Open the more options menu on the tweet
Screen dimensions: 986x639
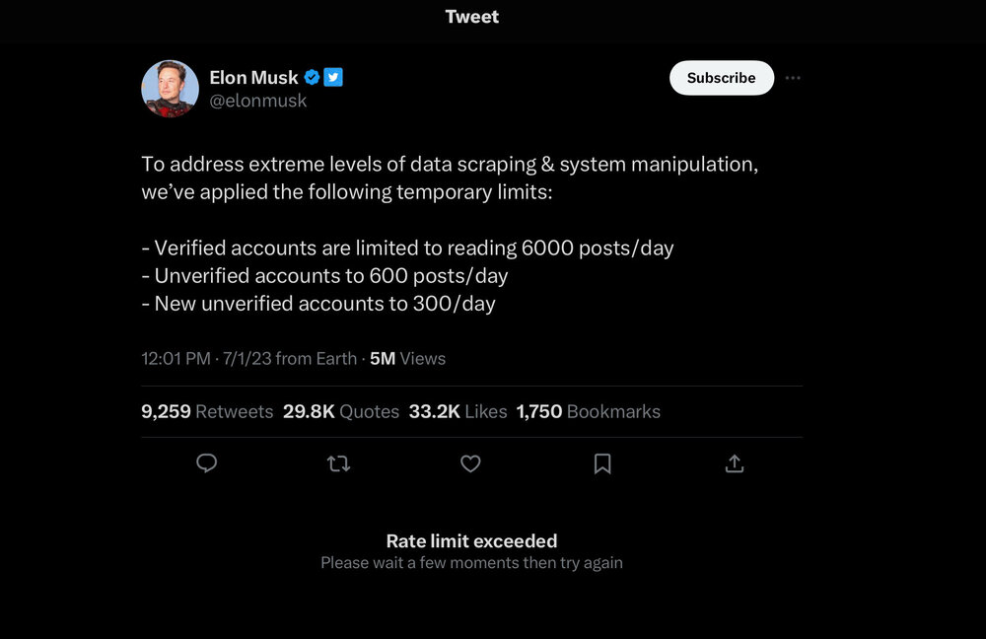794,78
